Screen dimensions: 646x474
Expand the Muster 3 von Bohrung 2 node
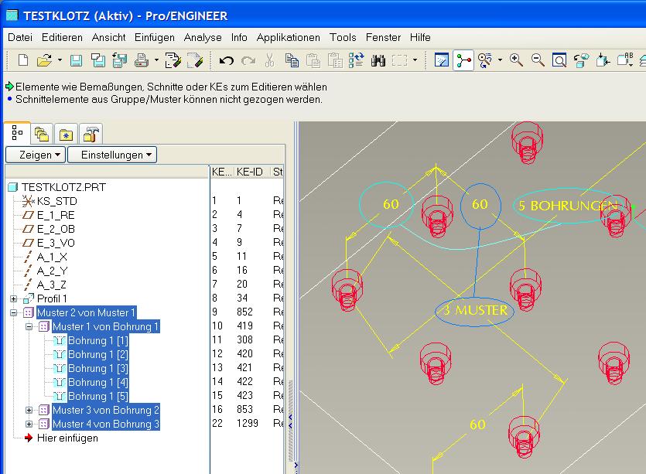(29, 410)
